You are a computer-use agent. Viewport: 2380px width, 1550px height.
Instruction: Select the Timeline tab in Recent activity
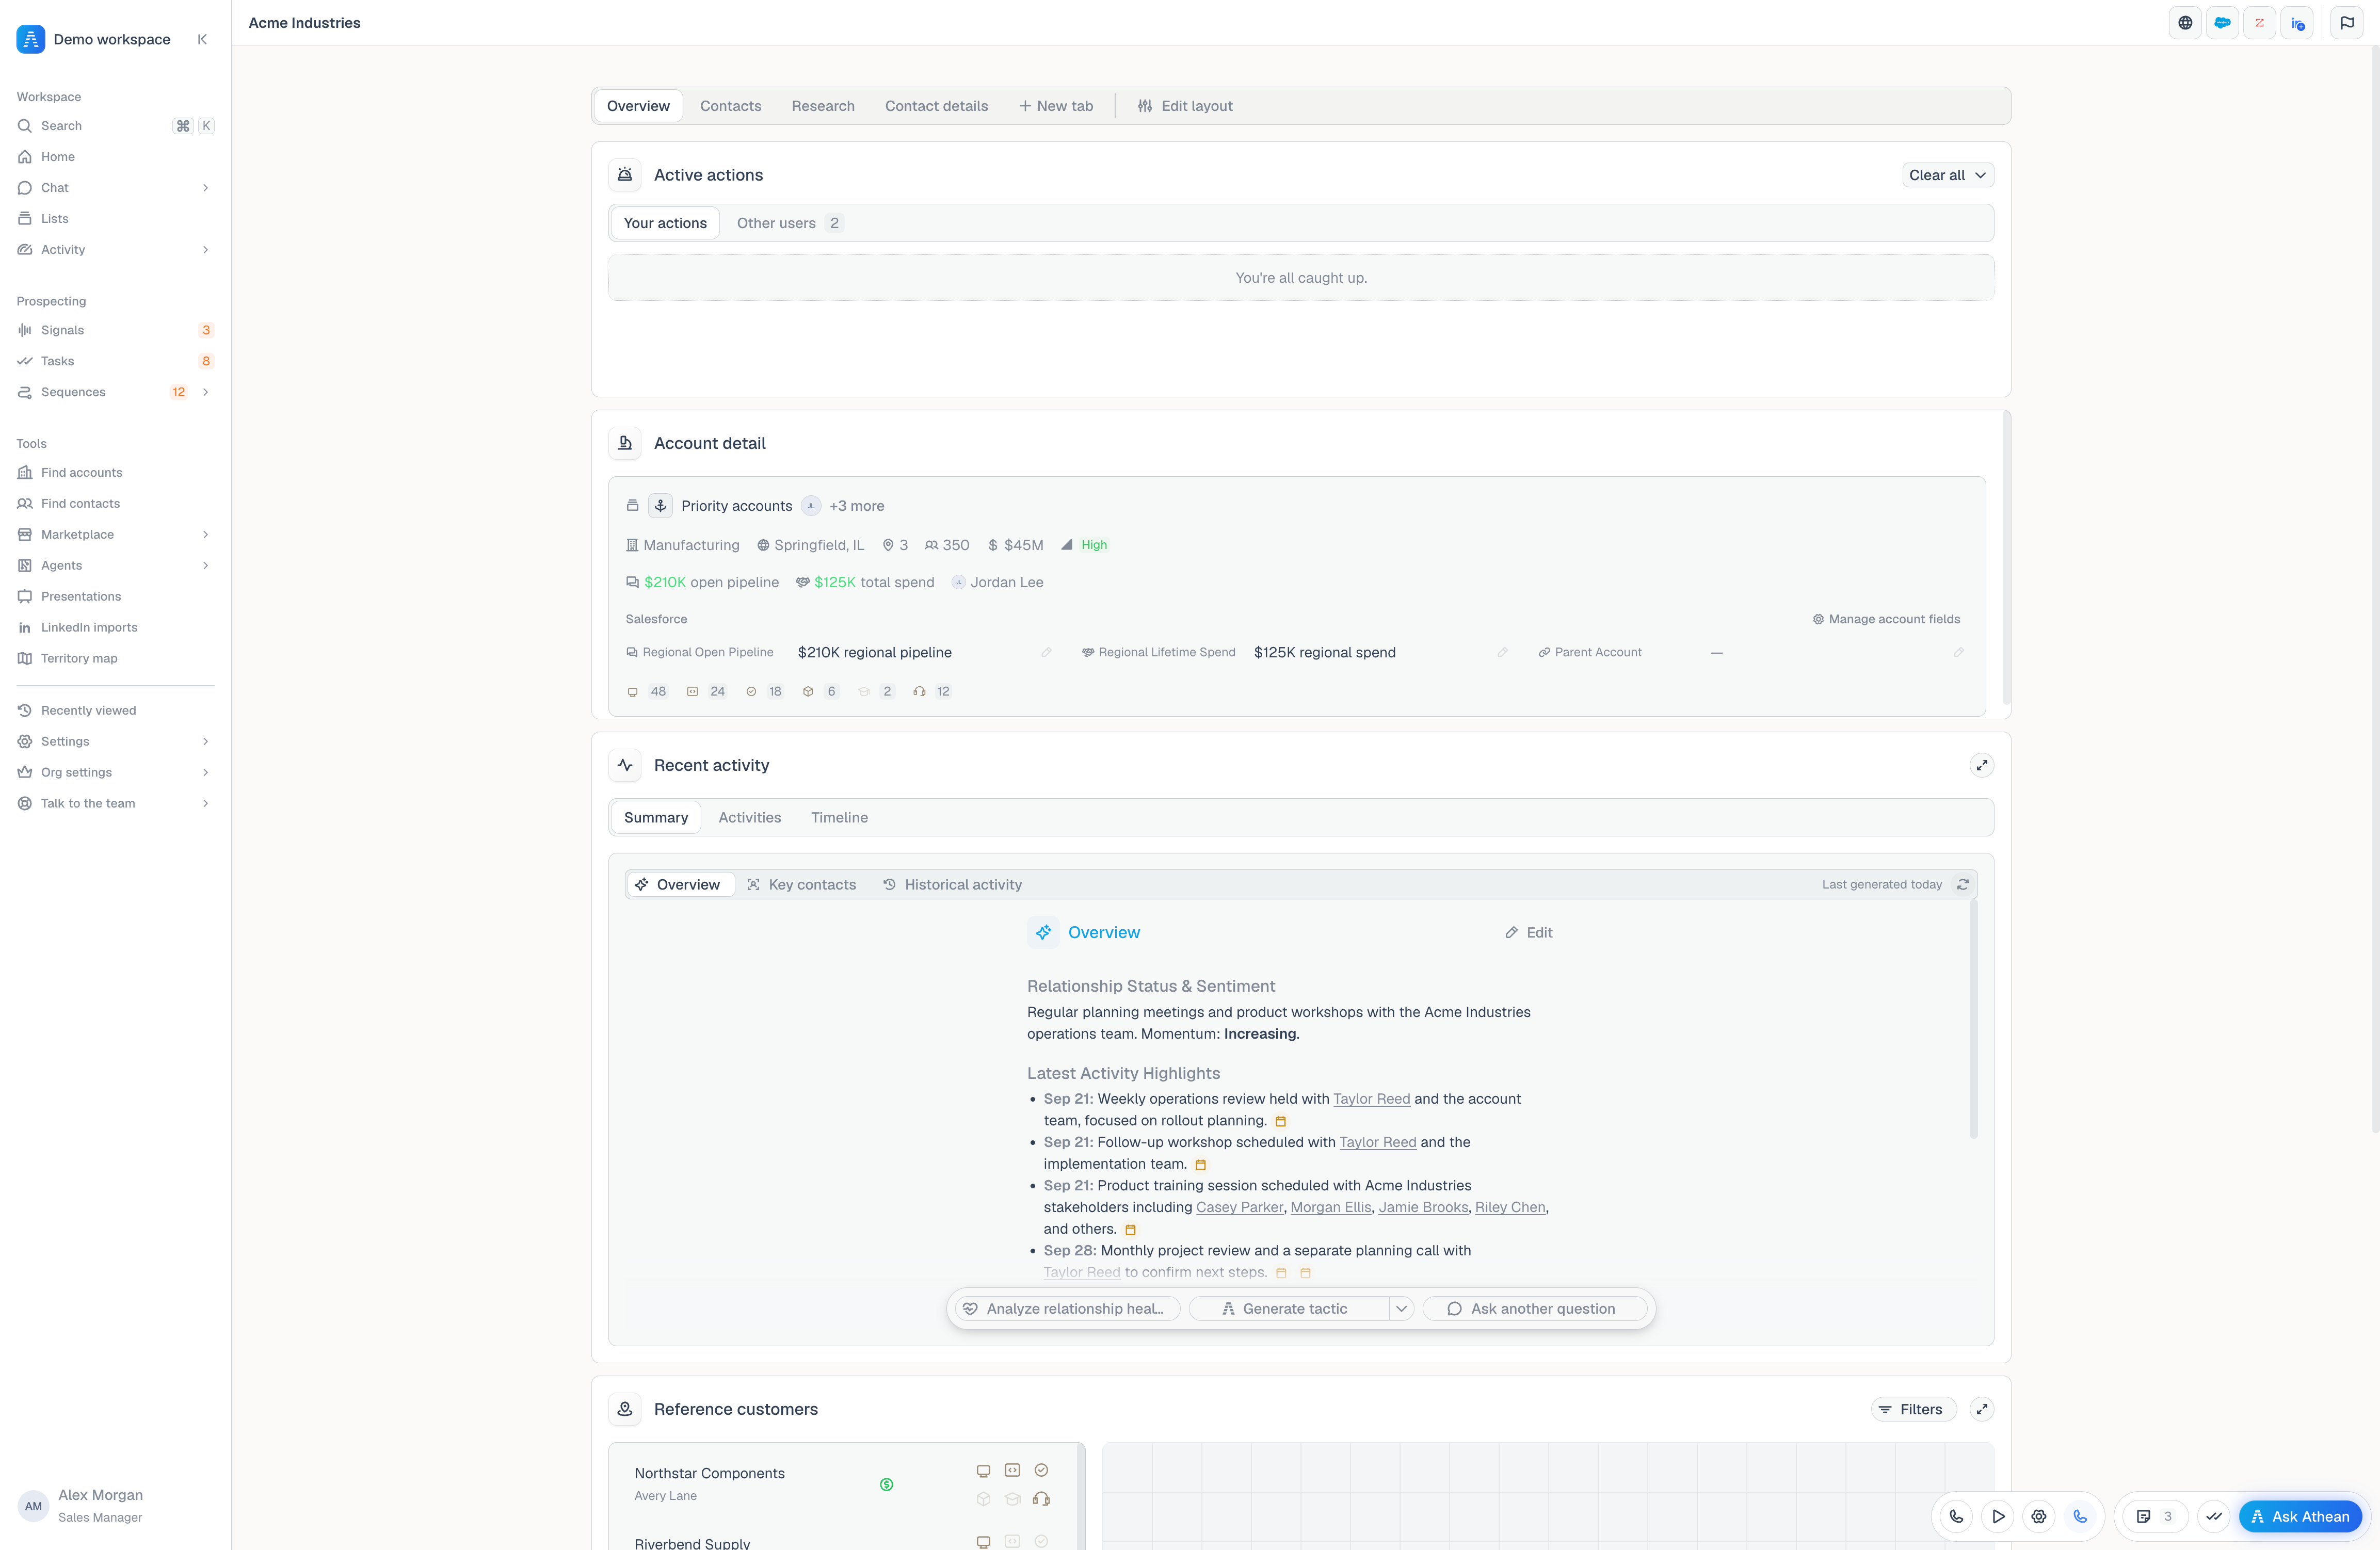[839, 817]
